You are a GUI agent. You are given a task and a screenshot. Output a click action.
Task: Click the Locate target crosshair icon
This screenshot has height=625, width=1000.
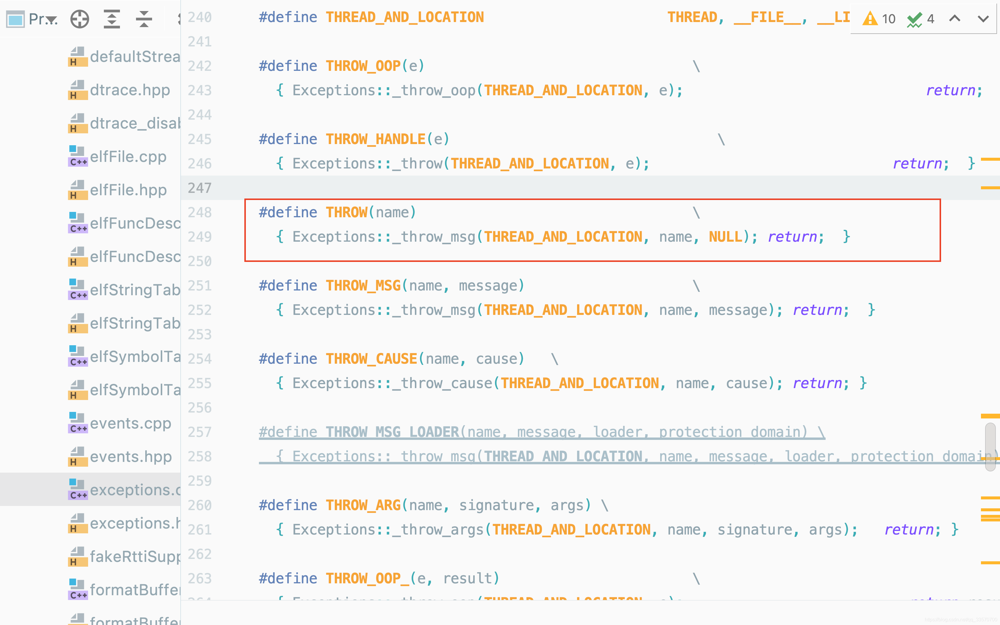tap(79, 19)
